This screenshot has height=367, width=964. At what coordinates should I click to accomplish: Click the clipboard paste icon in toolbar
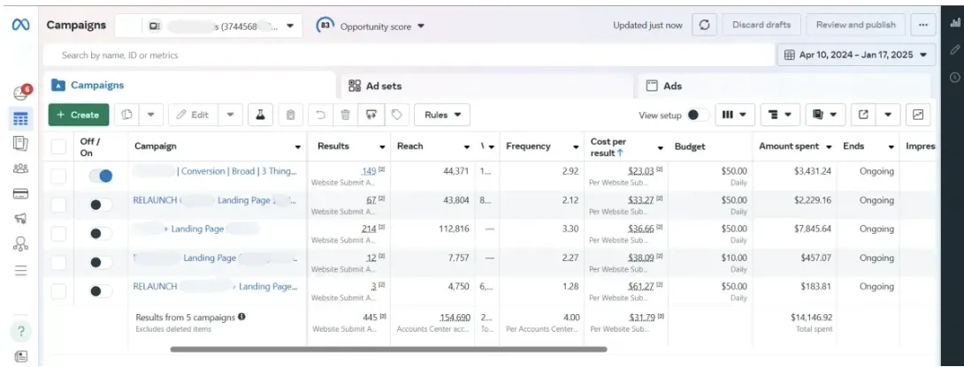291,115
